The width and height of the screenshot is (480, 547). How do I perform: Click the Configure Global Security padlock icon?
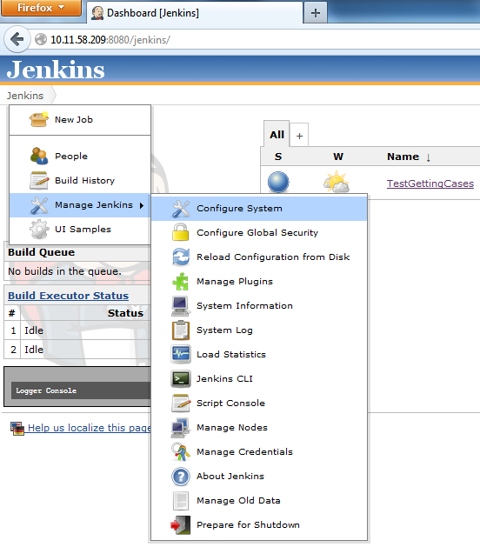coord(181,233)
